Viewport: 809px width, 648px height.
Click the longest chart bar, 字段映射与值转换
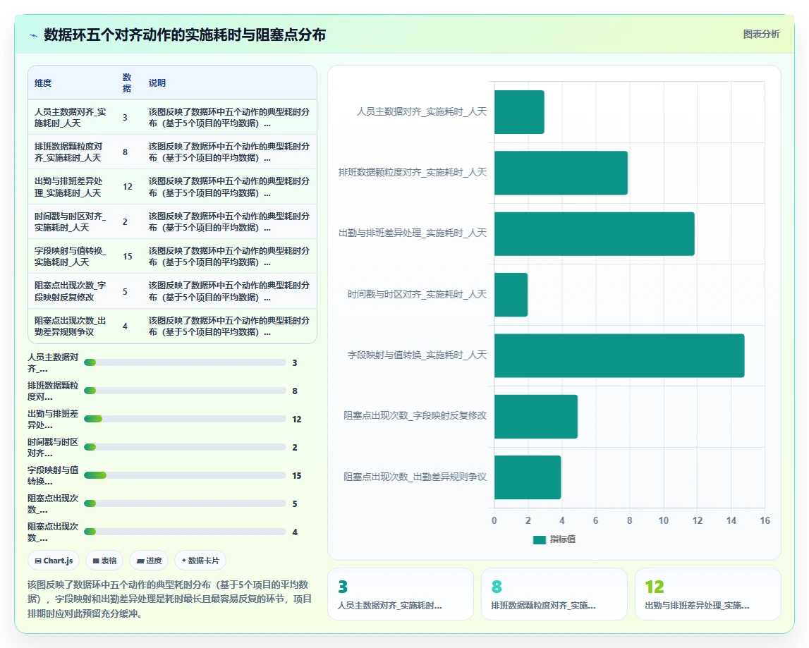619,355
